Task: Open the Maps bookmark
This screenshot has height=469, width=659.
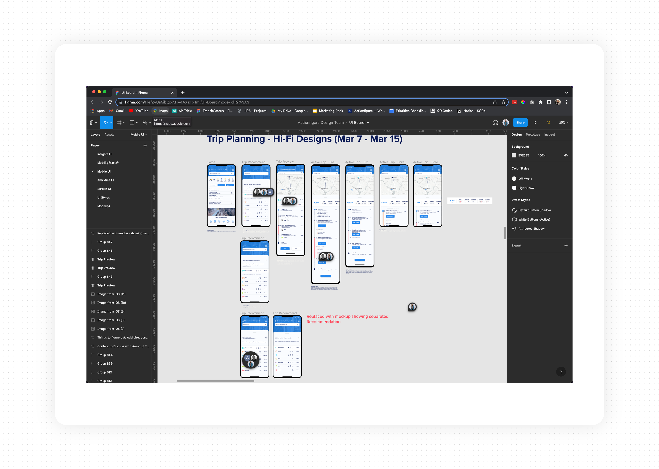Action: [x=161, y=111]
